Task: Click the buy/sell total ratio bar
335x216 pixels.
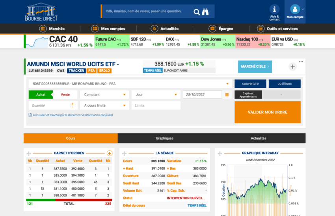Action: (x=69, y=200)
